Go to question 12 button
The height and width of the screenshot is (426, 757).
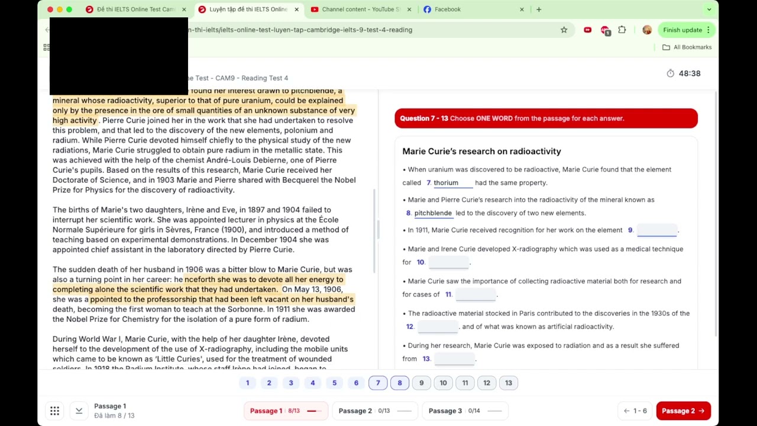click(x=487, y=383)
